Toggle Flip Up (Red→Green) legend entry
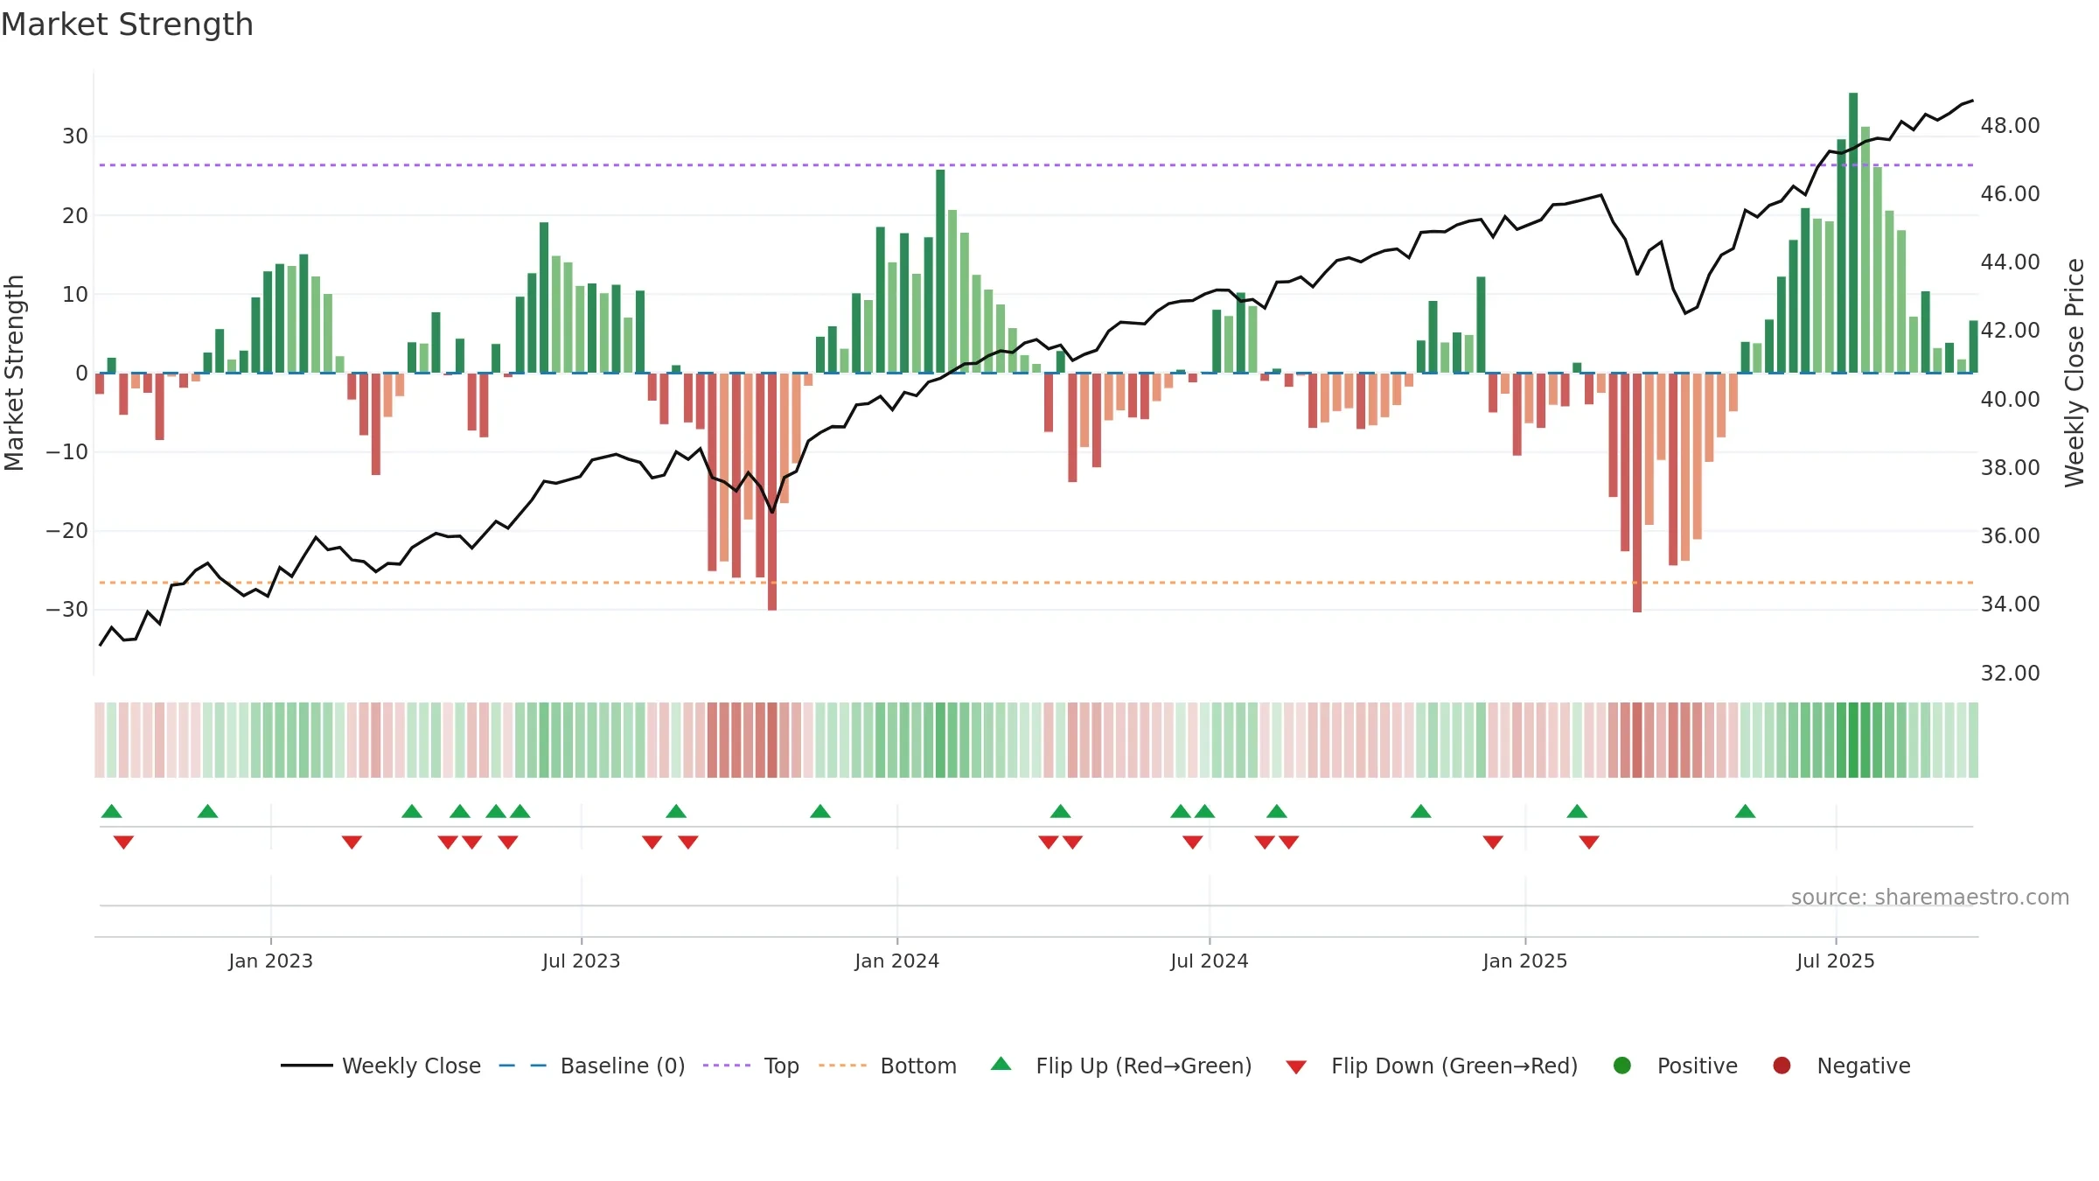 pos(1121,1066)
